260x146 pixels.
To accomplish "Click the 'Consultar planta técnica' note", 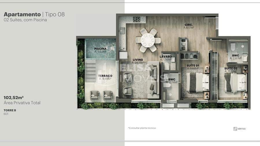I will pos(142,128).
